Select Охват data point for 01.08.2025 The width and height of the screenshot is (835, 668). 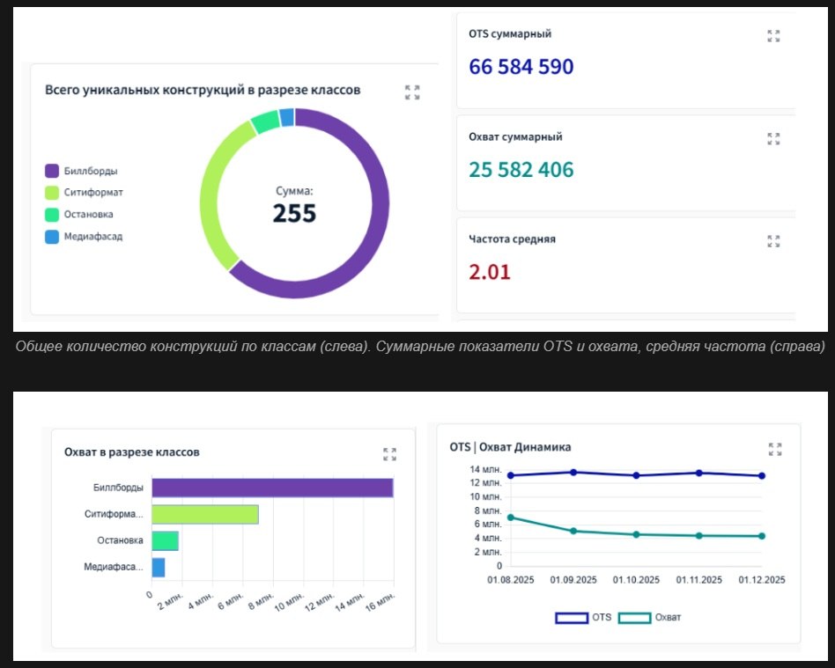click(x=511, y=518)
